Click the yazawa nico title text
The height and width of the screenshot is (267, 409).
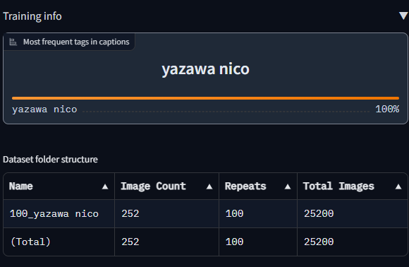[x=205, y=69]
